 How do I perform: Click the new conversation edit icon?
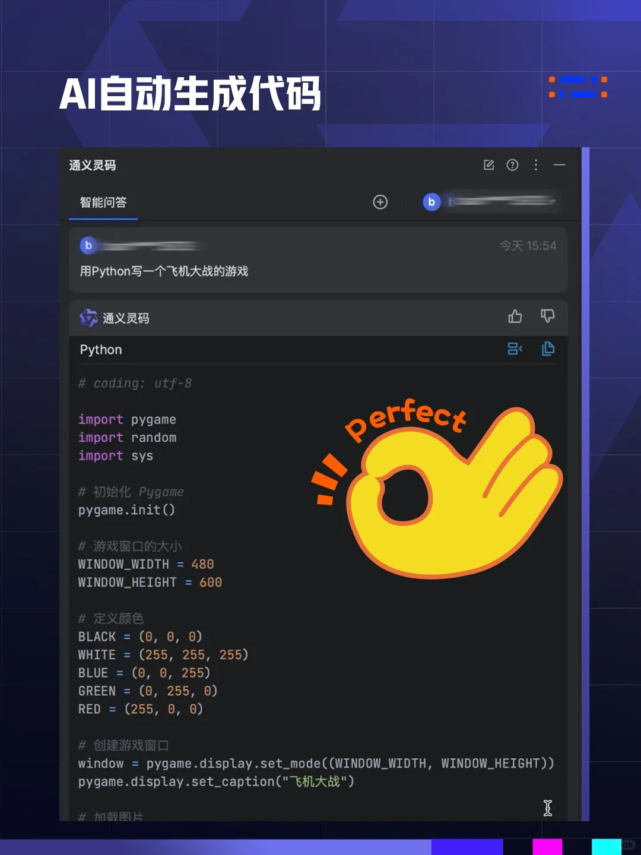[x=488, y=165]
